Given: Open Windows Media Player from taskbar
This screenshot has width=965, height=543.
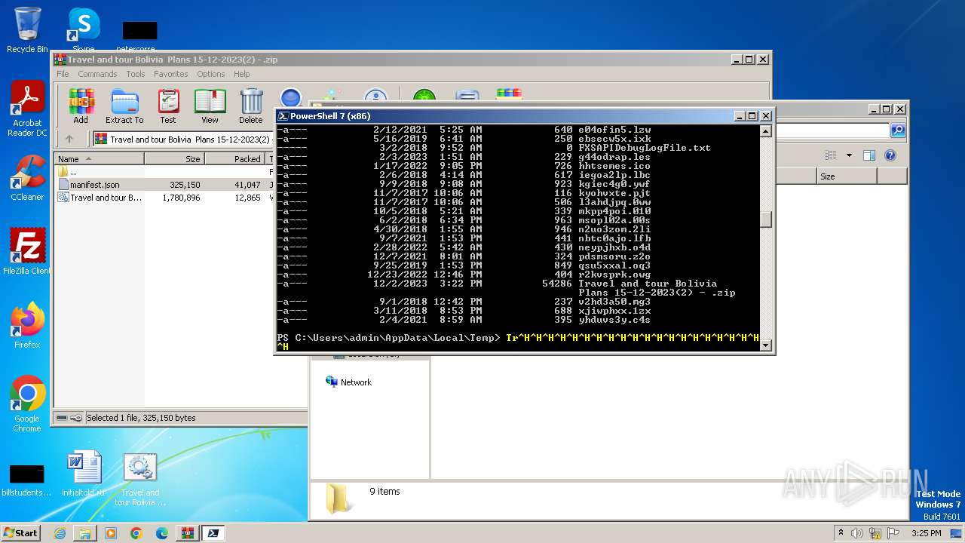Looking at the screenshot, I should [111, 533].
